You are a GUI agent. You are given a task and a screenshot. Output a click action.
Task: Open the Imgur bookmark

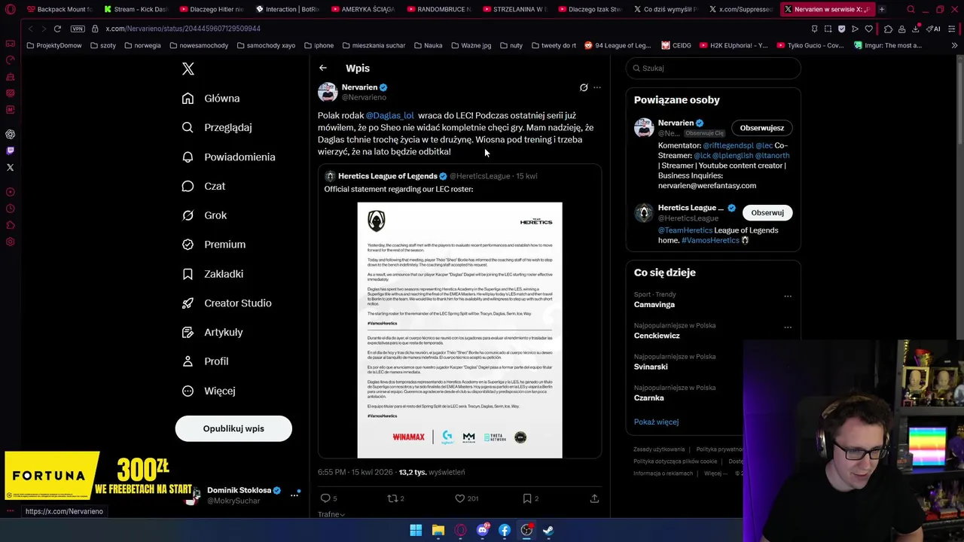pyautogui.click(x=888, y=45)
